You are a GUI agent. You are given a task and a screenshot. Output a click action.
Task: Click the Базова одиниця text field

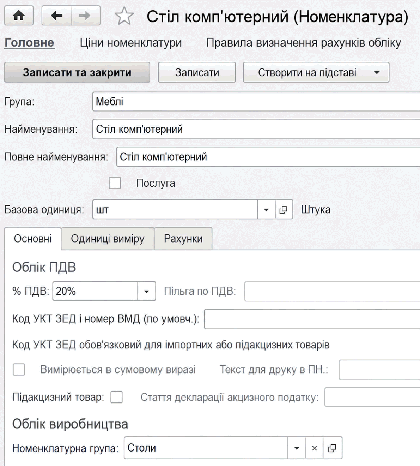[x=175, y=210]
